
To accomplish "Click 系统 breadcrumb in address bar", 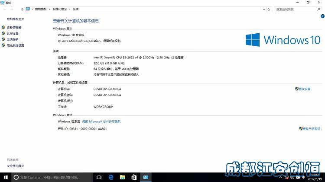I will tap(76, 10).
